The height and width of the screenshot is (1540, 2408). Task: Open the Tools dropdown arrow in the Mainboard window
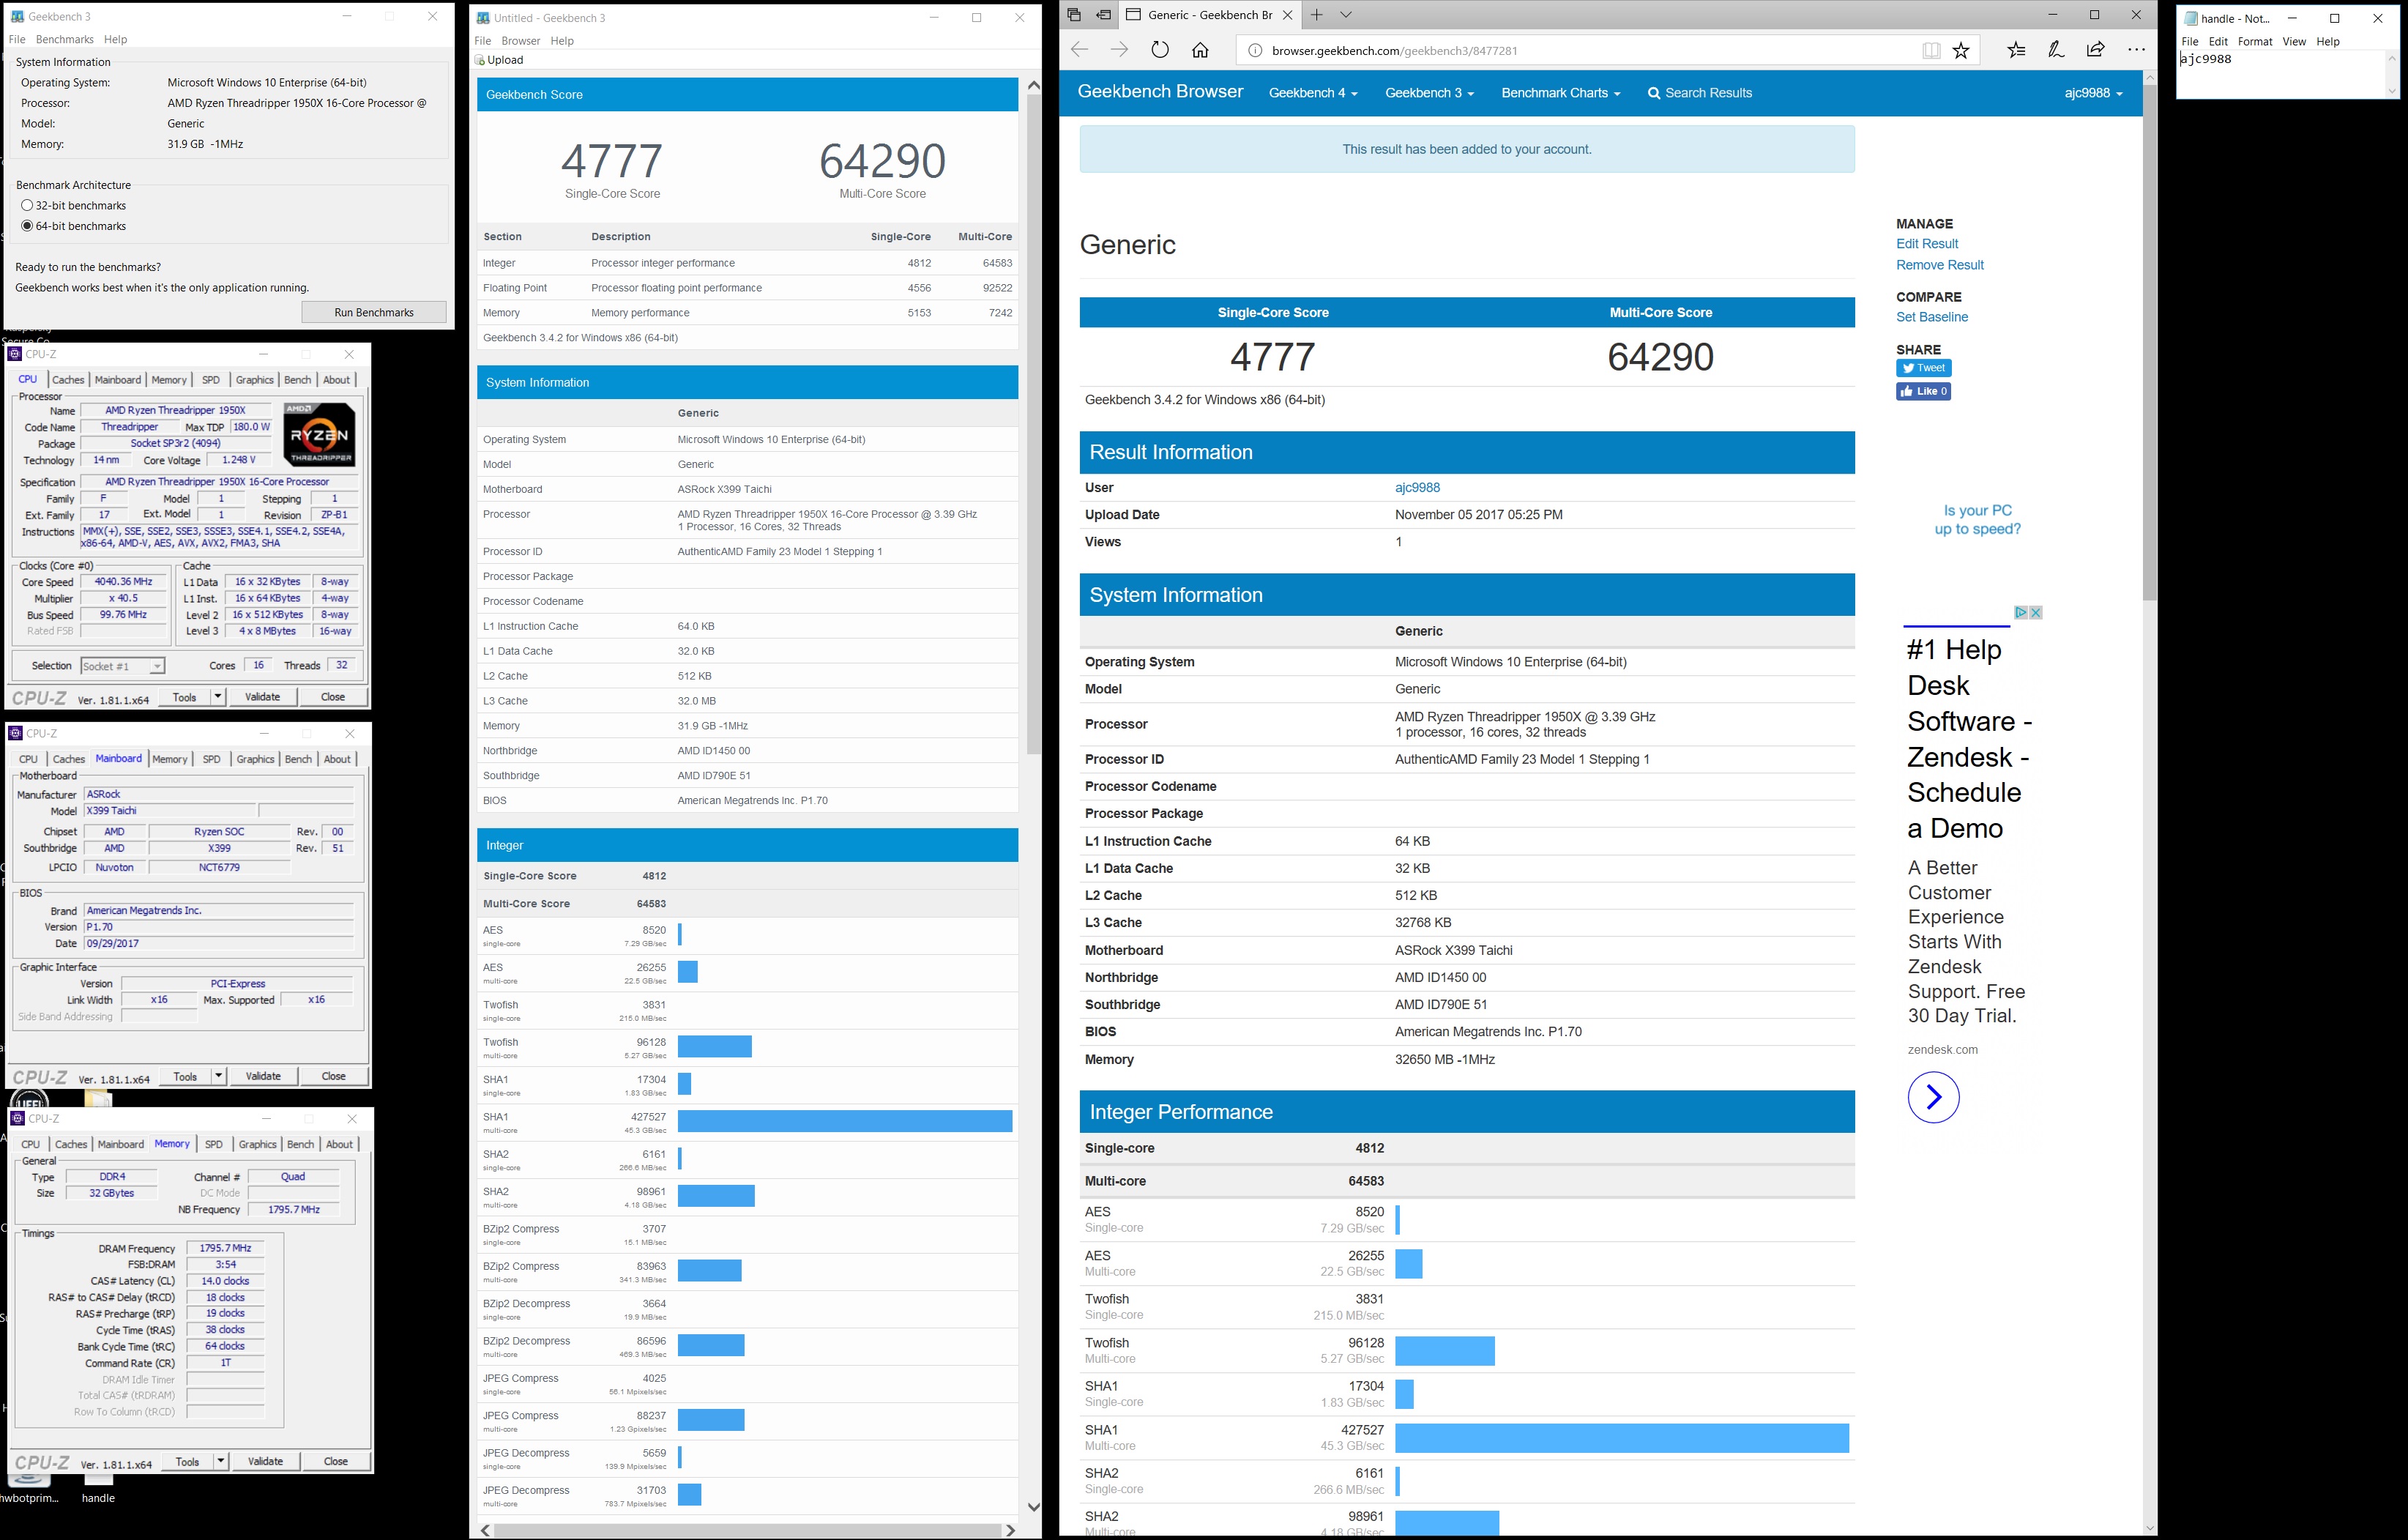pyautogui.click(x=219, y=1076)
